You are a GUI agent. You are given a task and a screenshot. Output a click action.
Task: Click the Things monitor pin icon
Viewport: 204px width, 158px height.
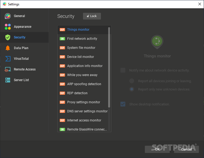[x=157, y=42]
